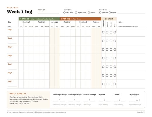Mark Caffeine checkbox for Day 4
152x117 pixels.
[x=107, y=58]
